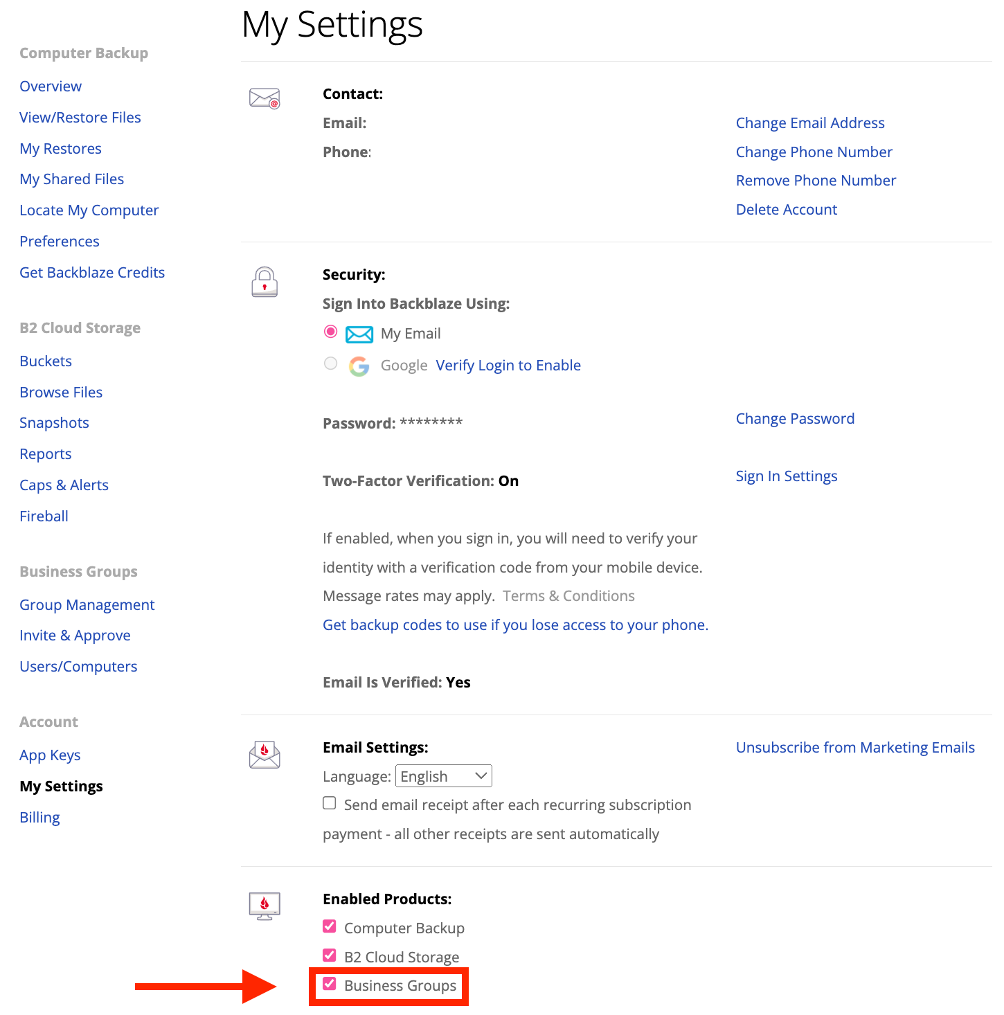Click the Google logo icon
Image resolution: width=1004 pixels, height=1015 pixels.
pyautogui.click(x=359, y=366)
